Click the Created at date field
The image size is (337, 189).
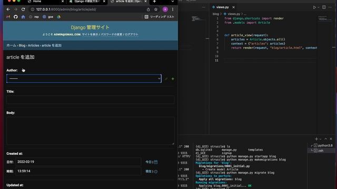[x=78, y=162]
